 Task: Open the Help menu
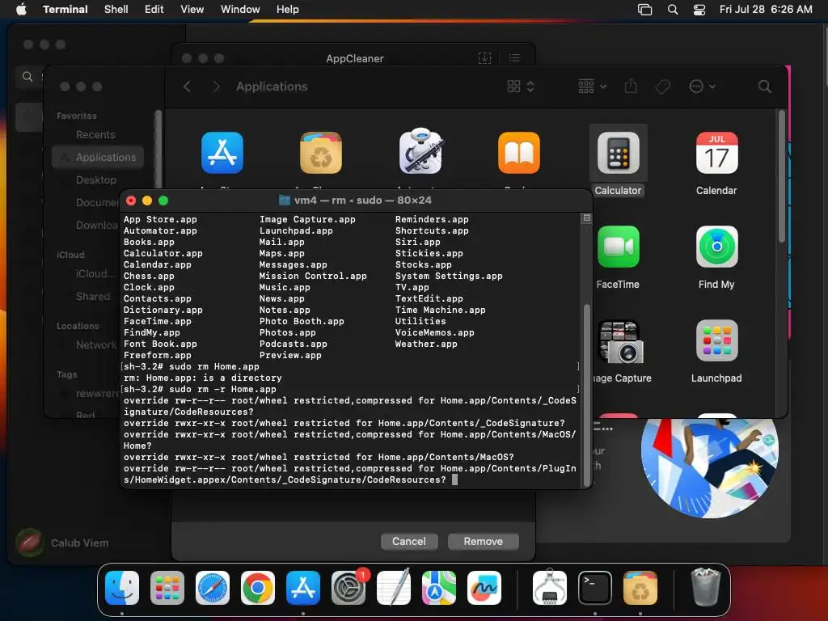coord(288,9)
